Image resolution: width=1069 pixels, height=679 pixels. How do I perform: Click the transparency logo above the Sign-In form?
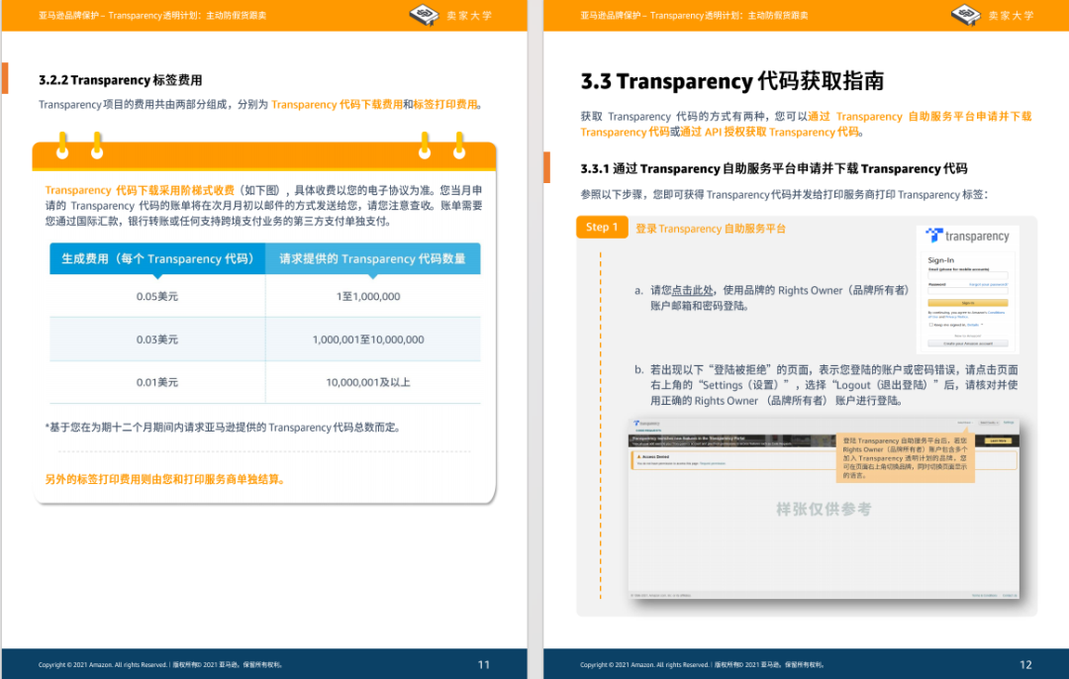tap(967, 237)
